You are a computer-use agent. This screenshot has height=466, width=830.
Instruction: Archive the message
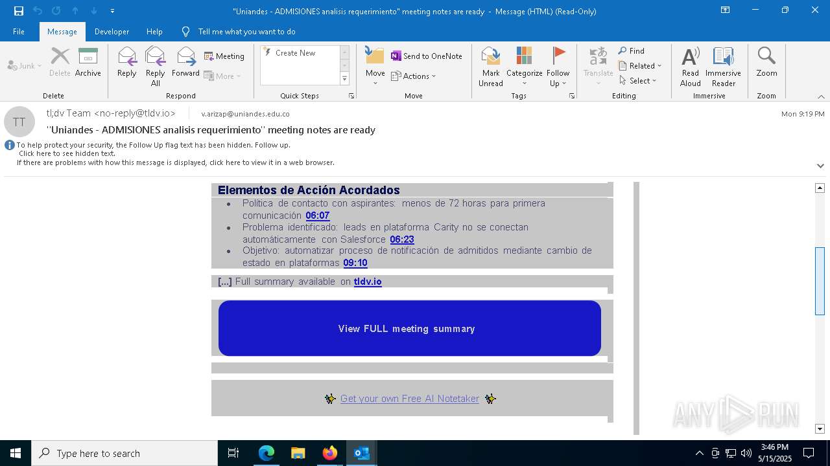88,63
